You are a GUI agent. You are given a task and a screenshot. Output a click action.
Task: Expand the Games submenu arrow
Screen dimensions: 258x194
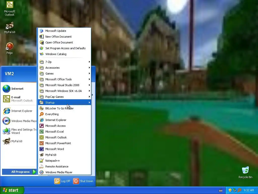[89, 74]
